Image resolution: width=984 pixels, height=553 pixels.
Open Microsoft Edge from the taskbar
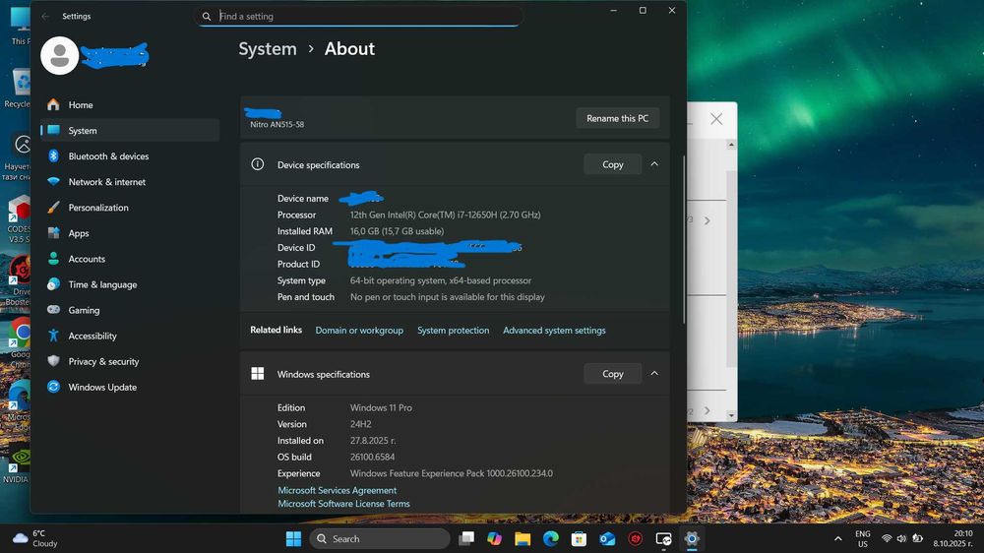point(551,538)
